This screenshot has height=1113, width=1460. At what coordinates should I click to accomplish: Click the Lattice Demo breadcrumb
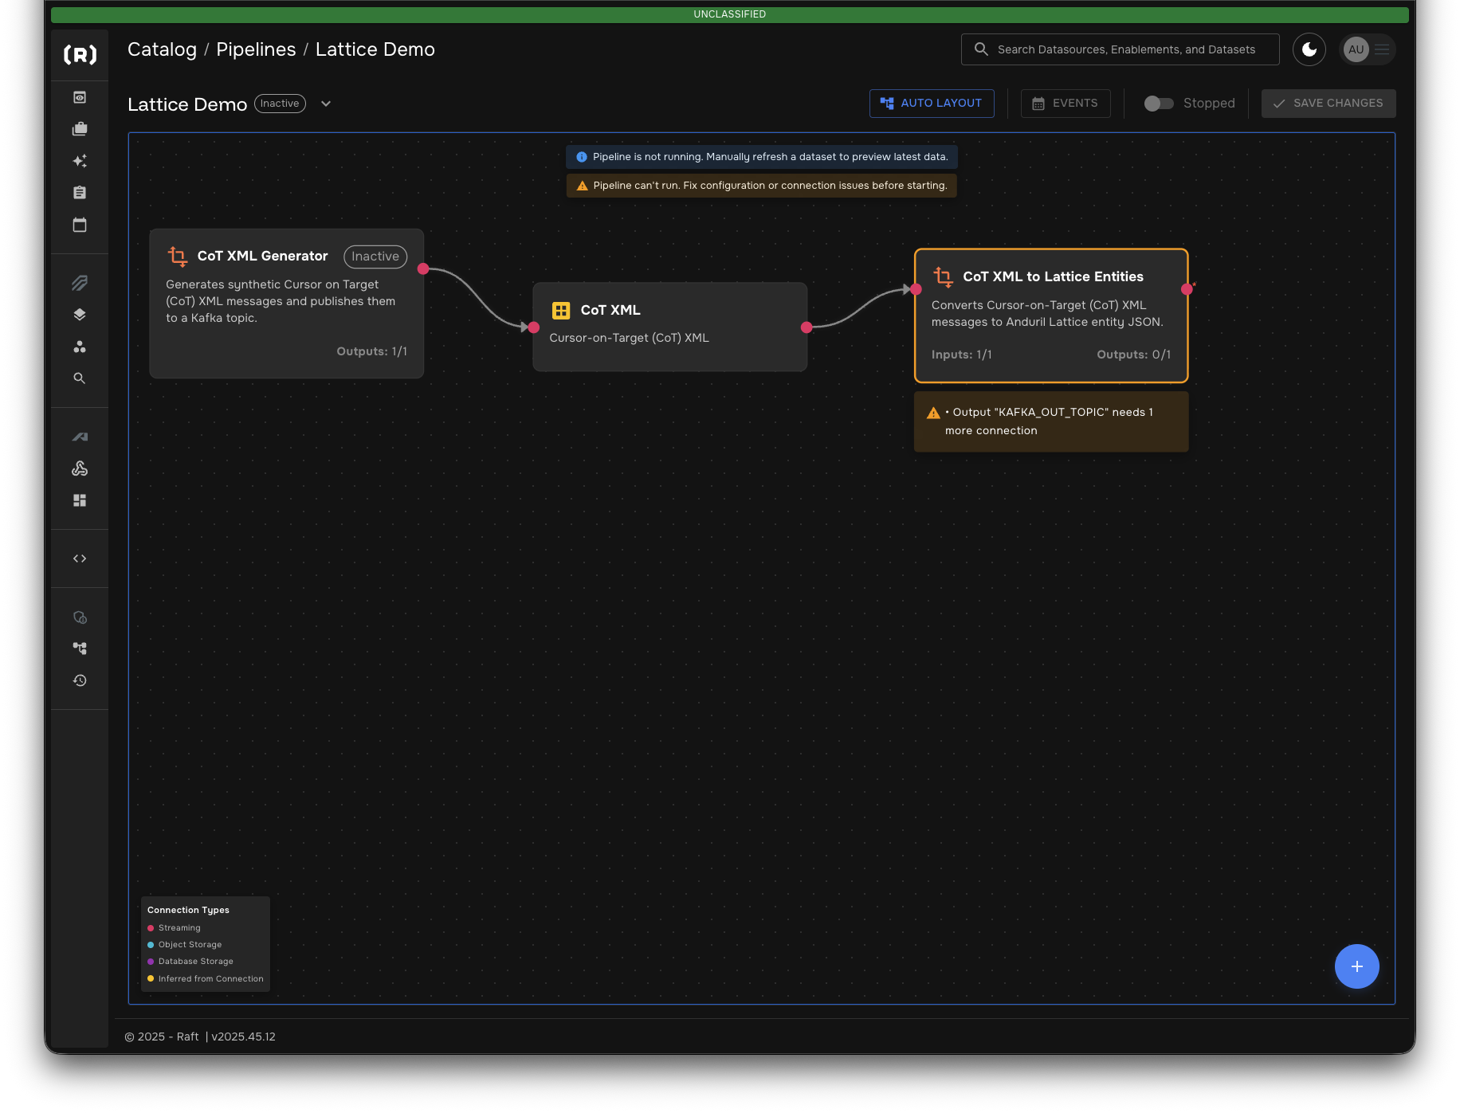coord(375,49)
